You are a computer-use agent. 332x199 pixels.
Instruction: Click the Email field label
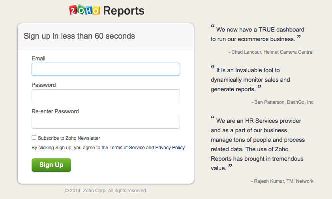(x=38, y=58)
